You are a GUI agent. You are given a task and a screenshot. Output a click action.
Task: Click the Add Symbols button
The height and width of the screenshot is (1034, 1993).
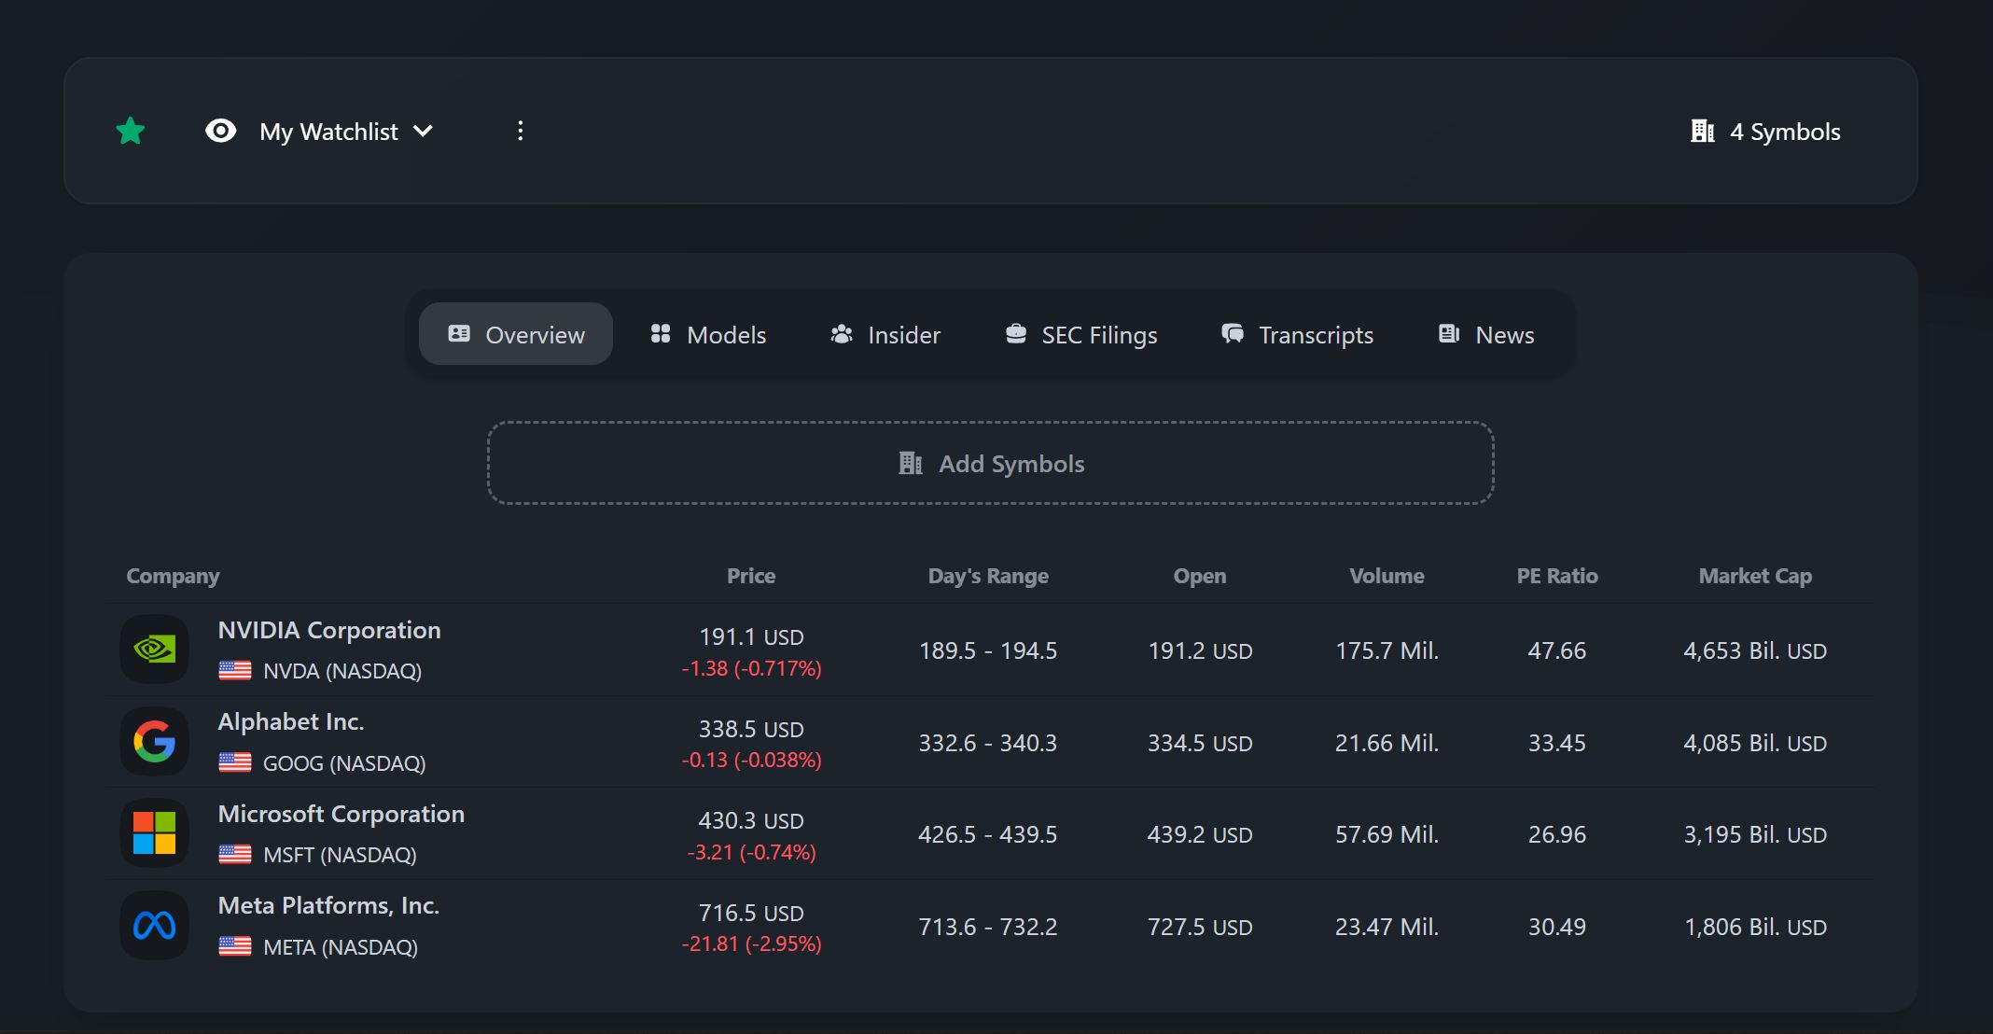coord(991,463)
